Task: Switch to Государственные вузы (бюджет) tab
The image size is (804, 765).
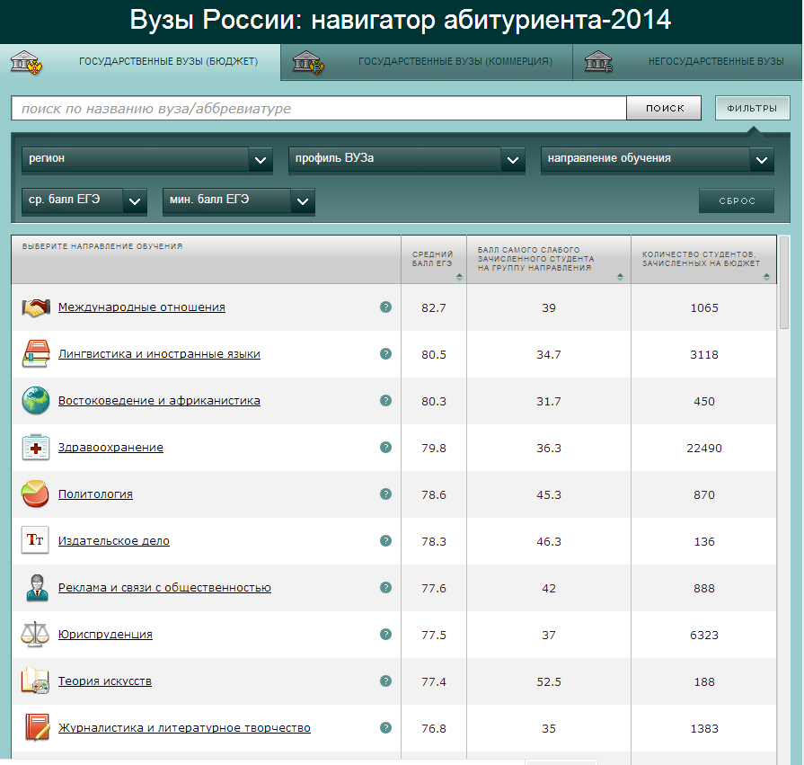Action: pyautogui.click(x=140, y=62)
